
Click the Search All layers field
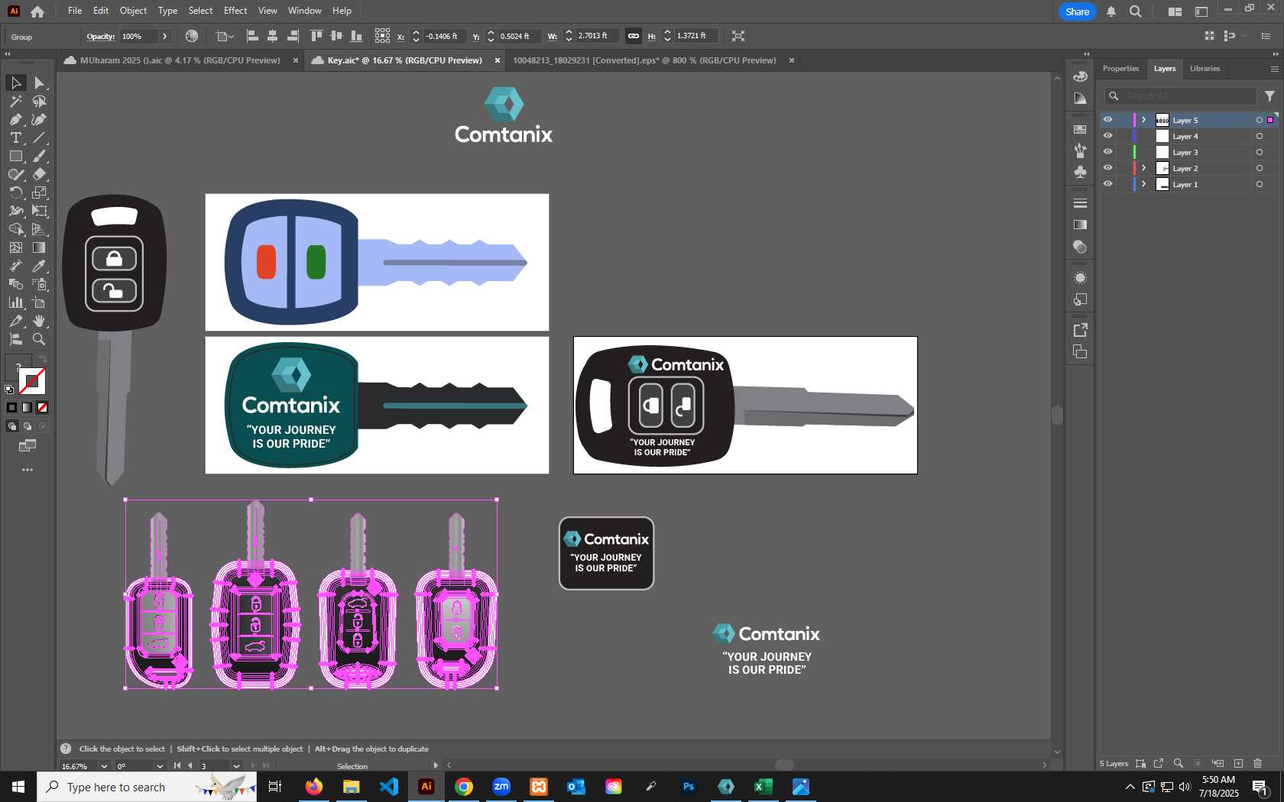click(x=1181, y=96)
